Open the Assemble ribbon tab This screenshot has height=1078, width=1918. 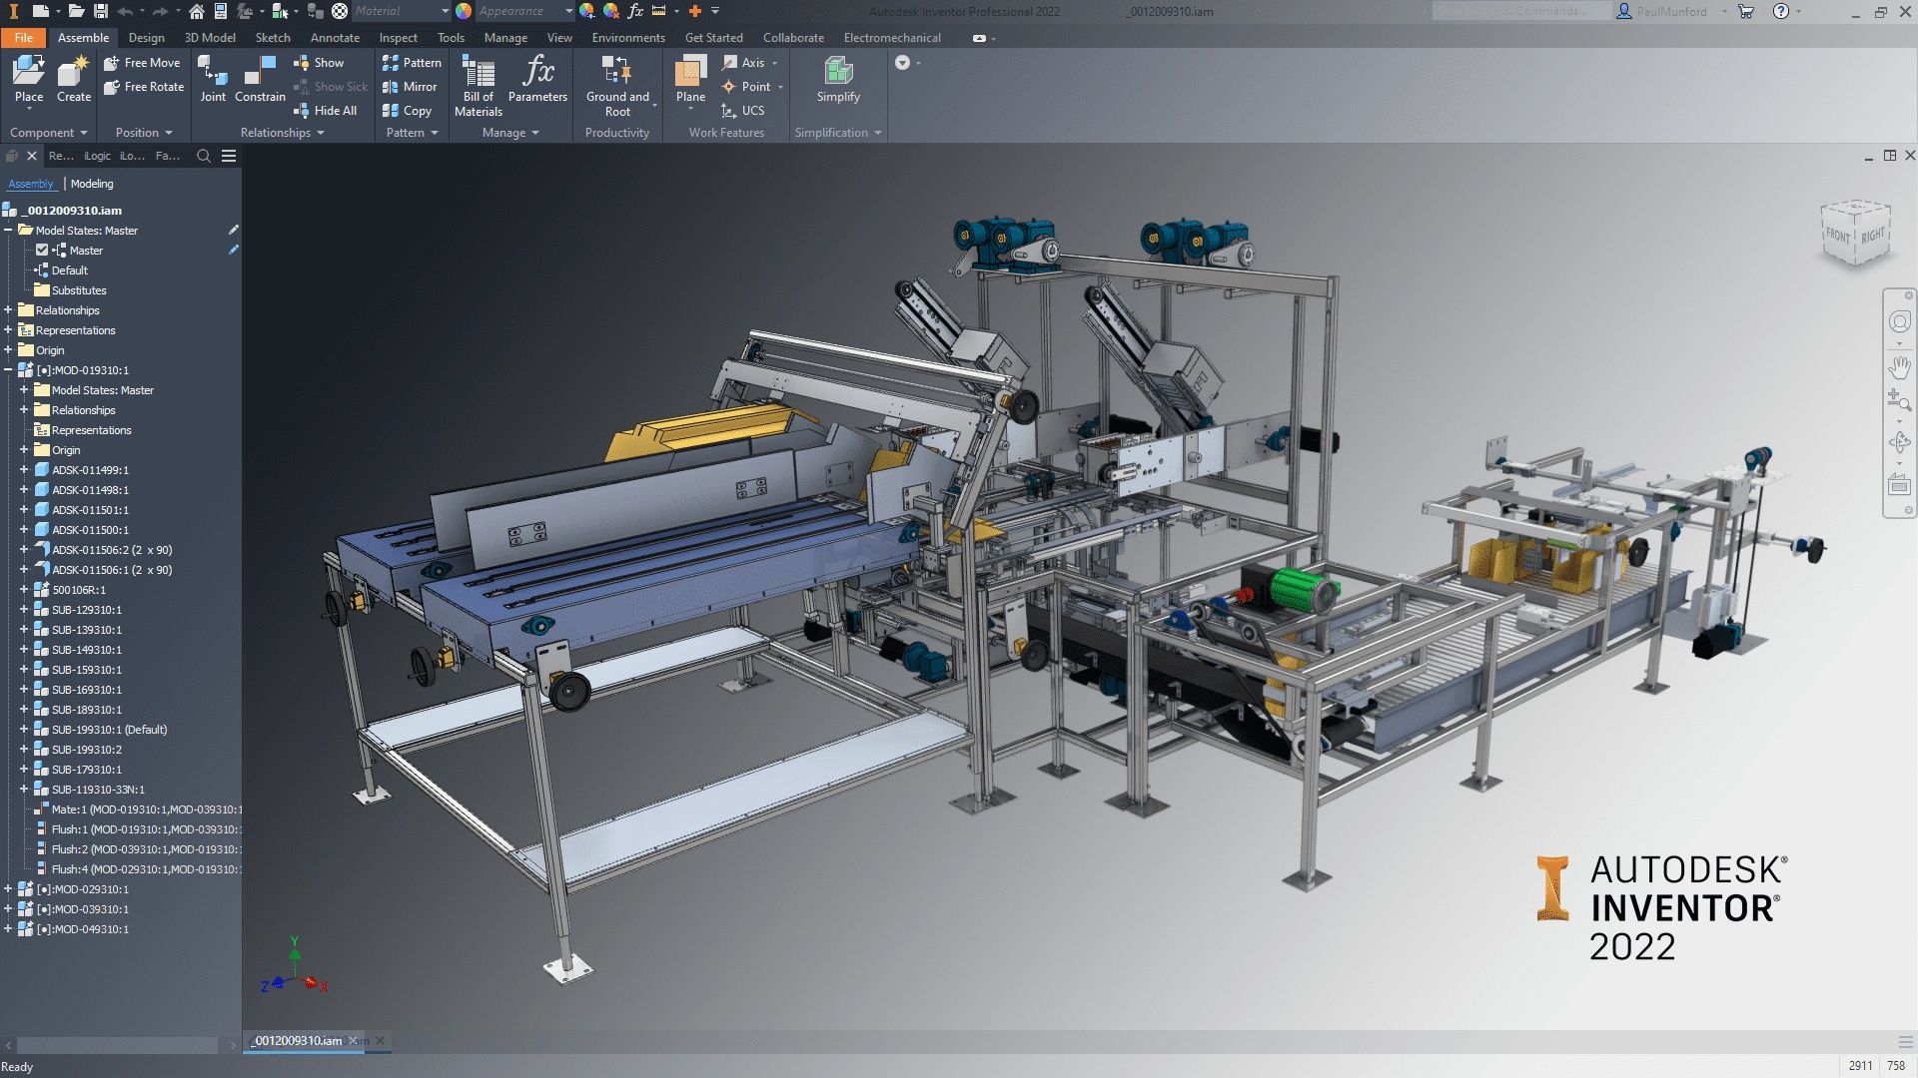[82, 37]
